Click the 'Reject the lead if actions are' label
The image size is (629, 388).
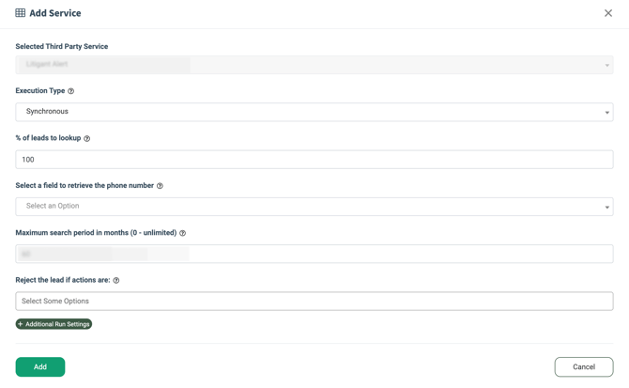pos(62,280)
